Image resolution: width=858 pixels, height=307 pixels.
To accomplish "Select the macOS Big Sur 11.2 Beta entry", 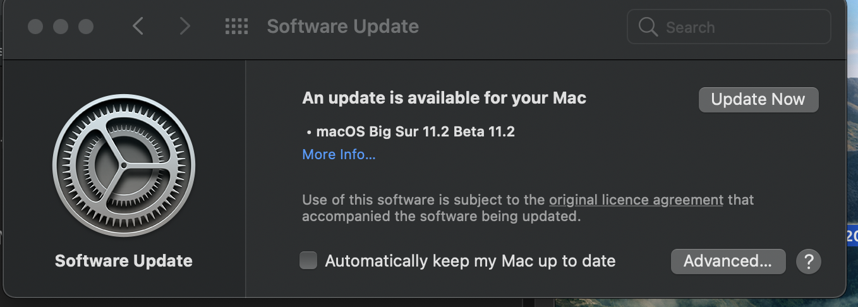I will pos(415,132).
